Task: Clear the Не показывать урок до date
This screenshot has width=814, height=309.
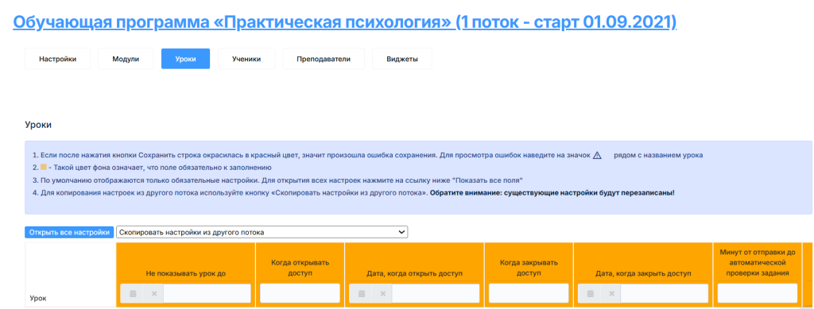Action: (x=153, y=293)
